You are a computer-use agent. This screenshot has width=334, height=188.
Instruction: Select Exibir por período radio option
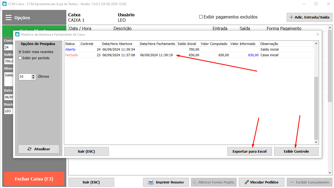[20, 58]
